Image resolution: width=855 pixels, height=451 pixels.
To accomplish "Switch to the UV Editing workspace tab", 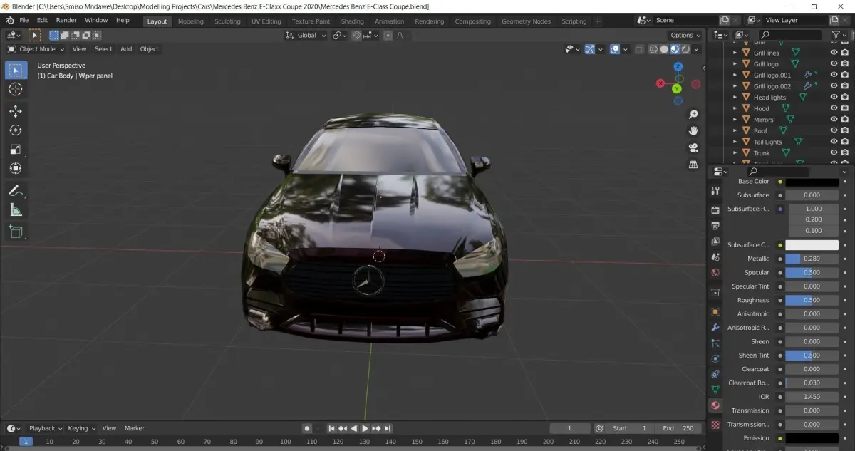I will (266, 21).
